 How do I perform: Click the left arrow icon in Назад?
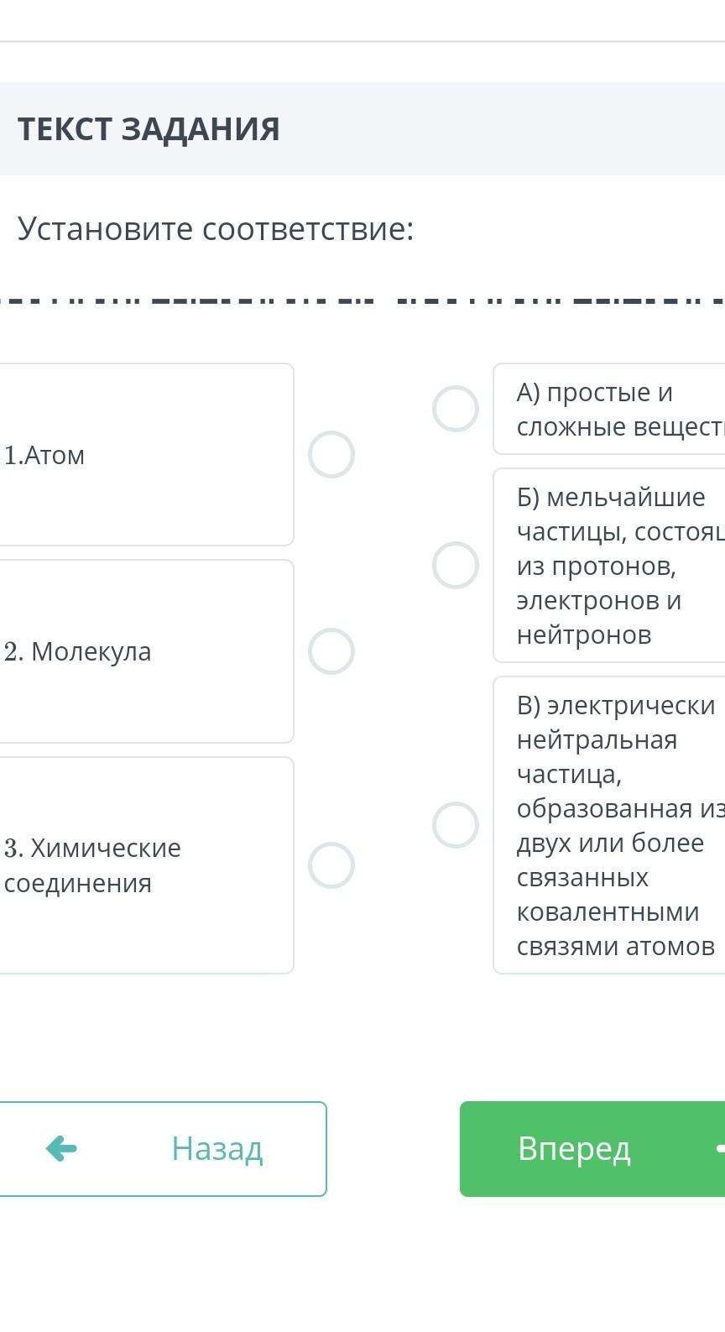(x=61, y=1148)
